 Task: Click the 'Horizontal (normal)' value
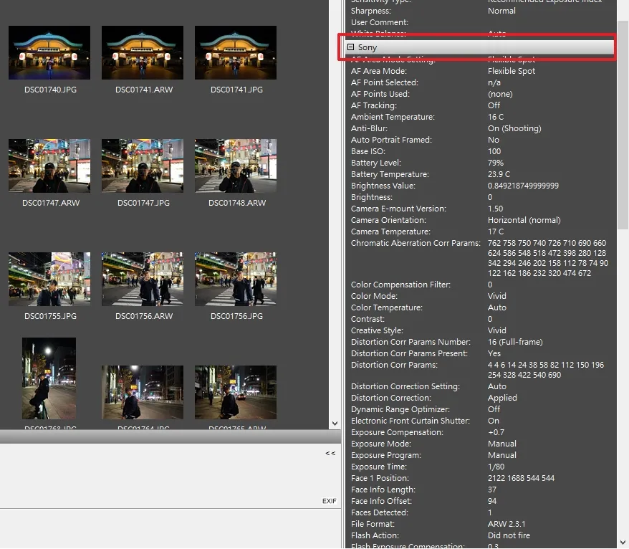(524, 220)
